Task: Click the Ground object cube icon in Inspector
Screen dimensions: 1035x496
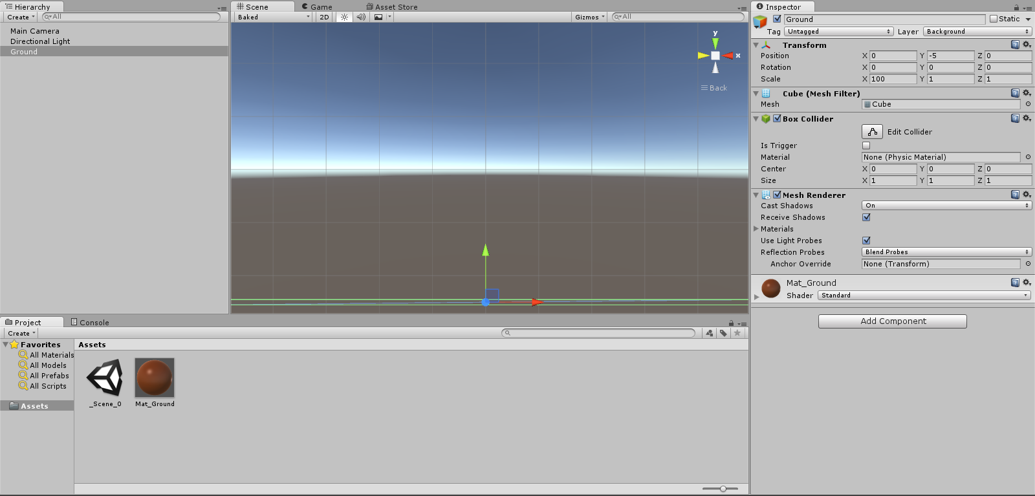Action: (x=760, y=22)
